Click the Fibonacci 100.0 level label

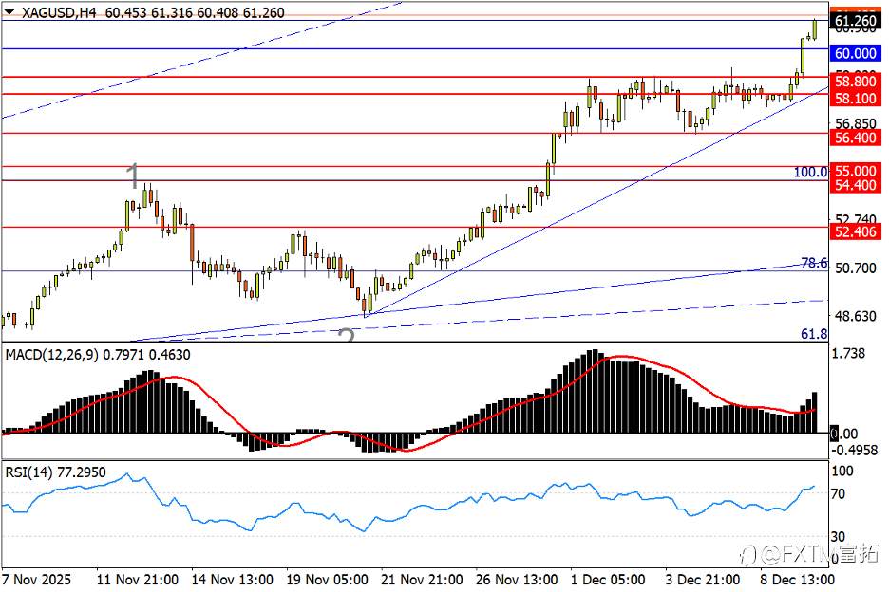click(810, 172)
